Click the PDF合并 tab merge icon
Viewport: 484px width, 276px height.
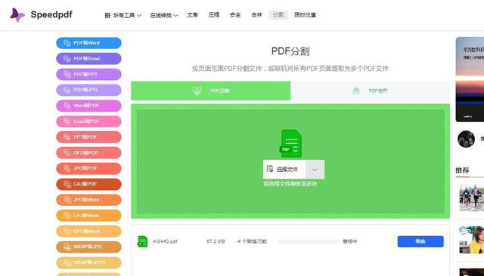[356, 90]
